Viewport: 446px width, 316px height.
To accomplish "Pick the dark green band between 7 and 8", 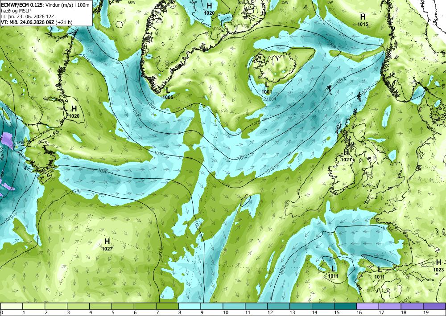I will pos(167,306).
